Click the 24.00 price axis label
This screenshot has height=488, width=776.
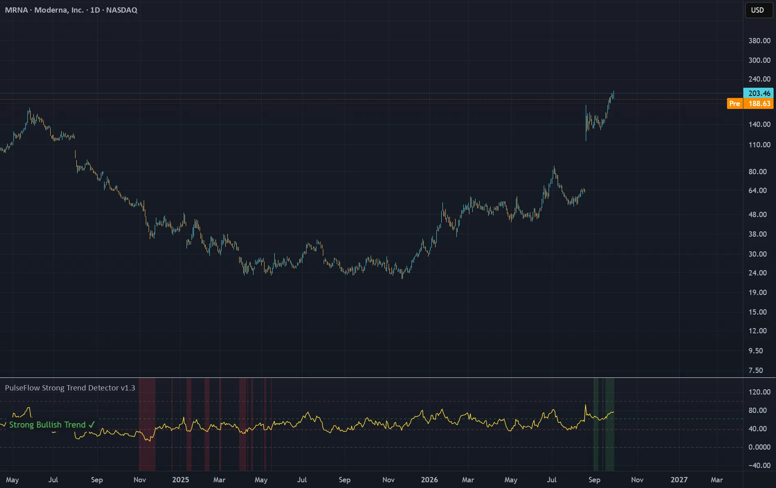(758, 273)
